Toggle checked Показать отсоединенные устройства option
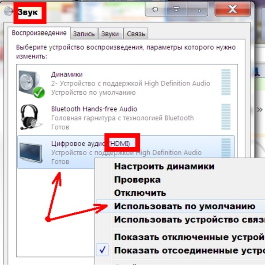 pos(180,250)
